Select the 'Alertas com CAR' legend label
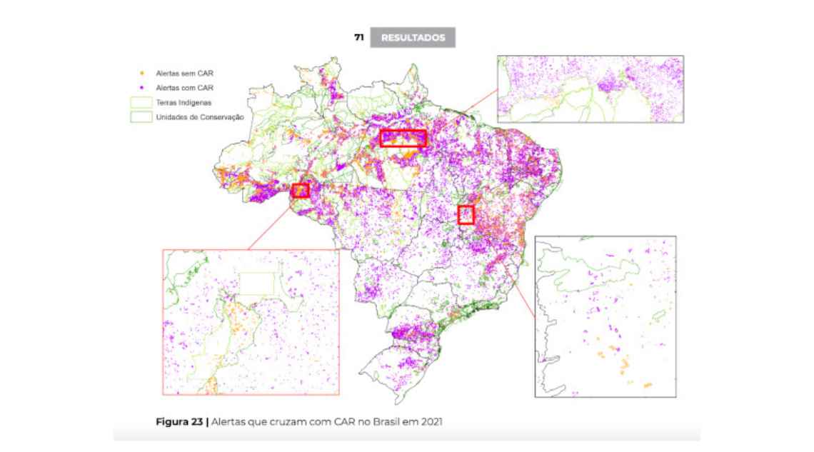The width and height of the screenshot is (814, 452). pos(185,87)
